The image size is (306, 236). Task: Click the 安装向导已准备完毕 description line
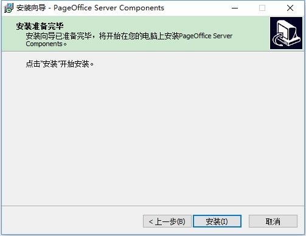[x=58, y=36]
